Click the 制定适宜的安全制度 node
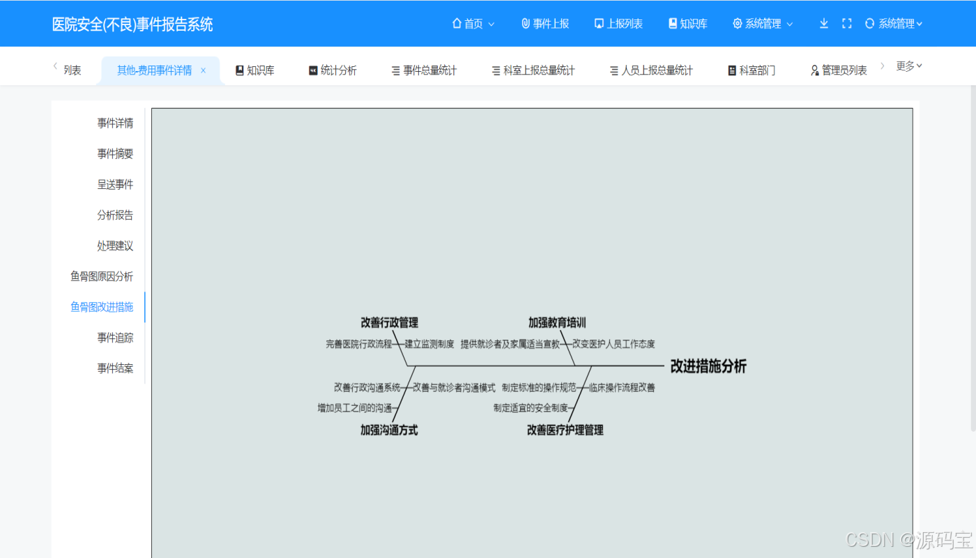 (x=531, y=408)
